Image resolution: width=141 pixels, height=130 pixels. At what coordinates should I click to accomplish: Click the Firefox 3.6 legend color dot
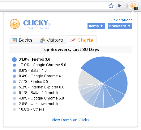[14, 59]
